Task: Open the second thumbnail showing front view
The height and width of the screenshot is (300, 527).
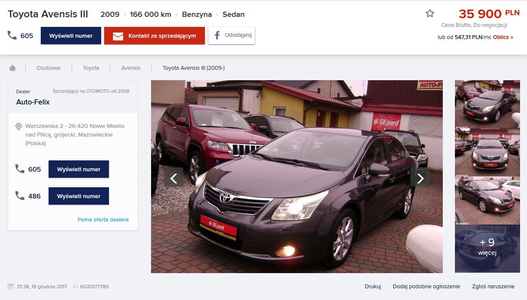Action: 487,153
